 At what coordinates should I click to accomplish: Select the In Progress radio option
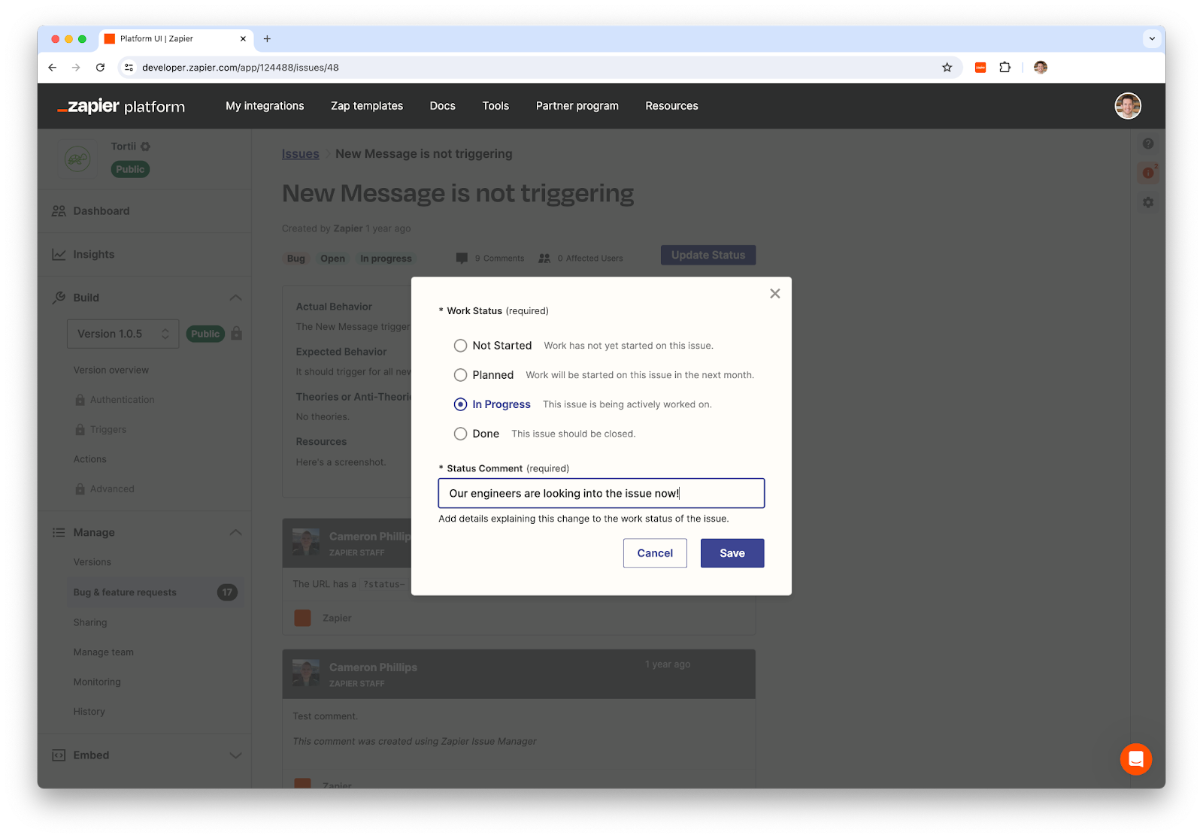[x=460, y=404]
